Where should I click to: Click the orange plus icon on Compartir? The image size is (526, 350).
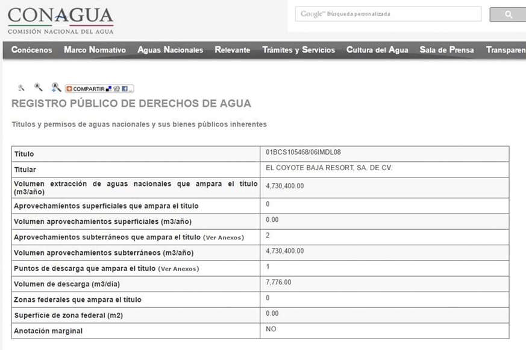point(69,88)
